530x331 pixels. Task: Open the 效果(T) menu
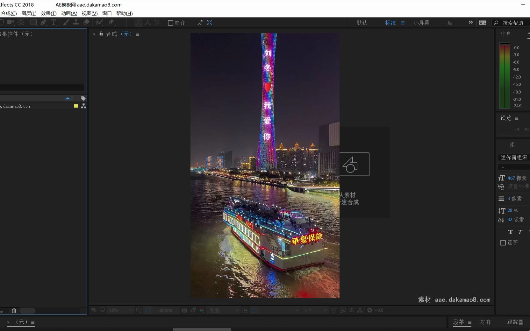(49, 13)
